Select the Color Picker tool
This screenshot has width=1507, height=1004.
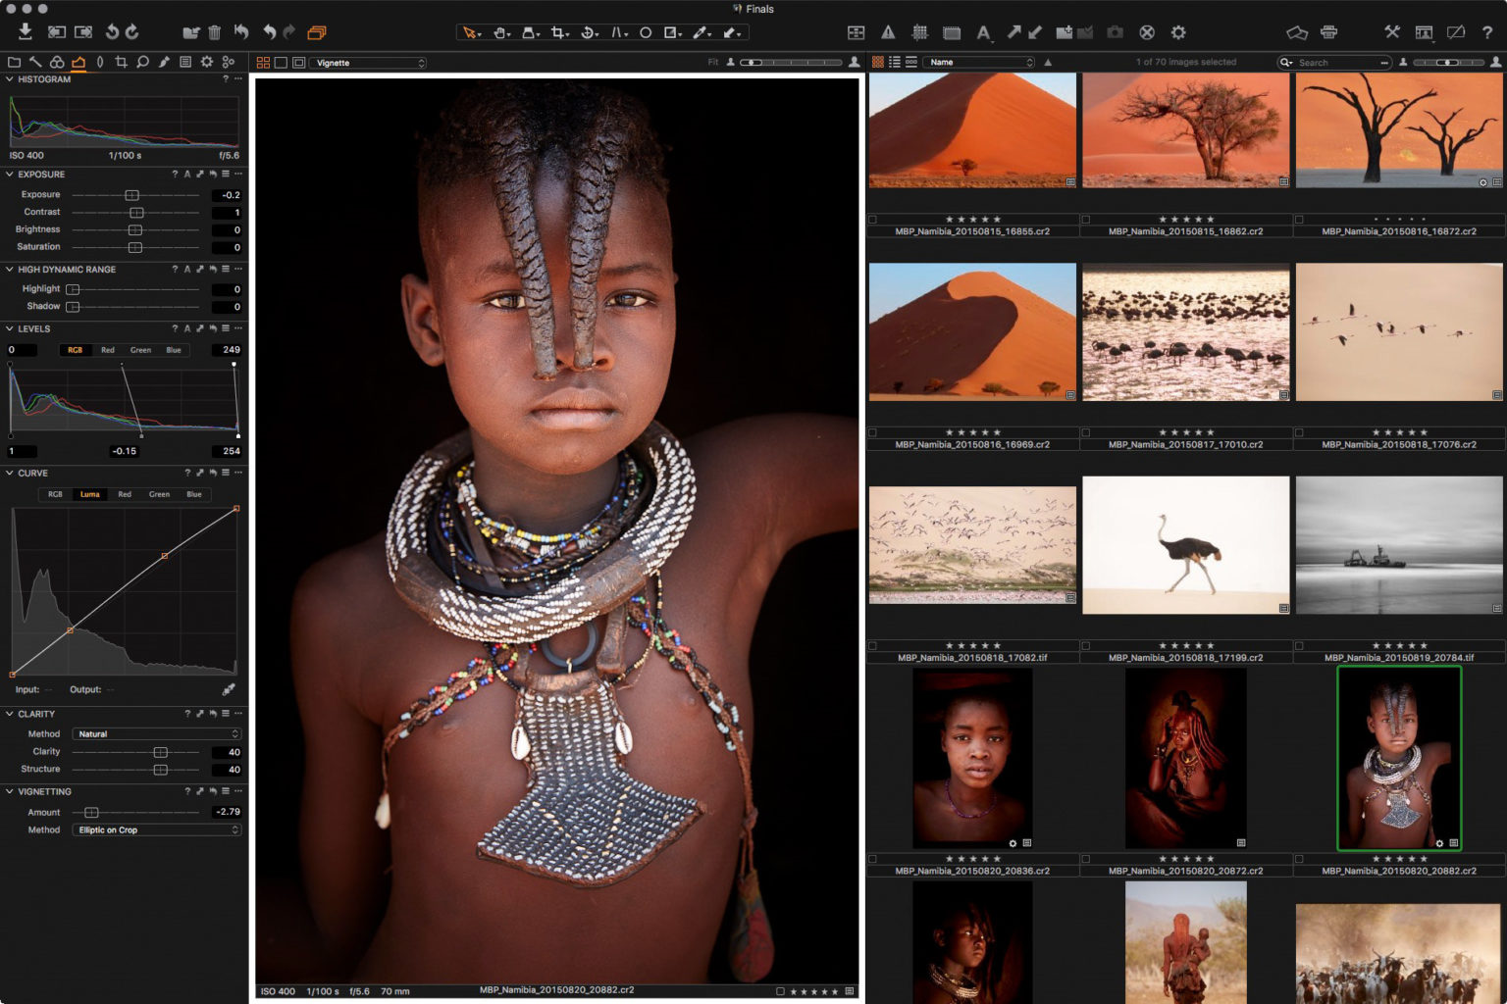[700, 32]
